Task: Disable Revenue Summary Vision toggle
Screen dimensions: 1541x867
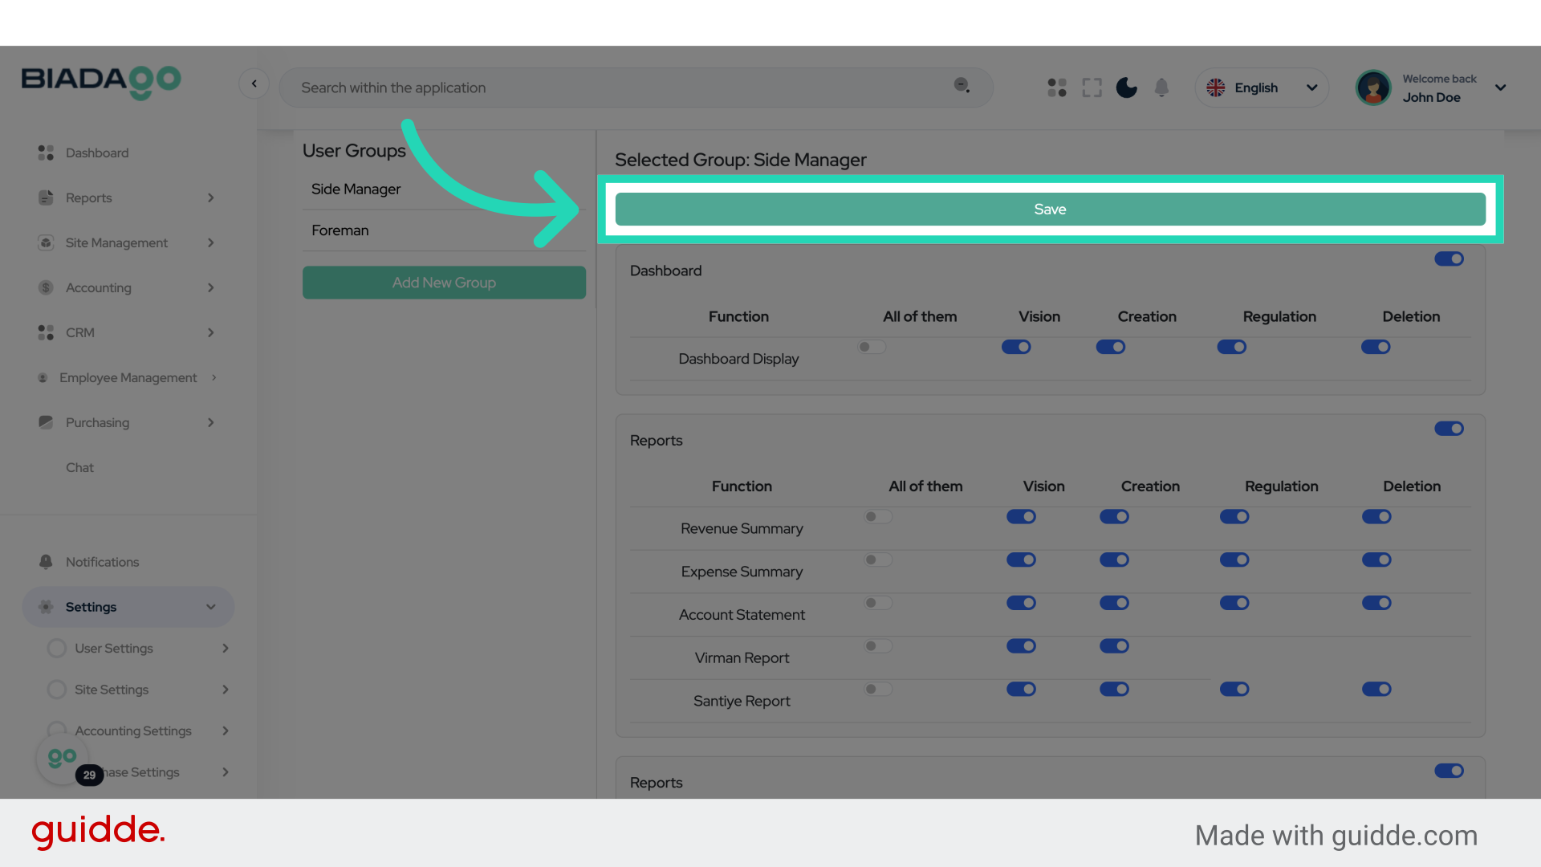Action: (1021, 517)
